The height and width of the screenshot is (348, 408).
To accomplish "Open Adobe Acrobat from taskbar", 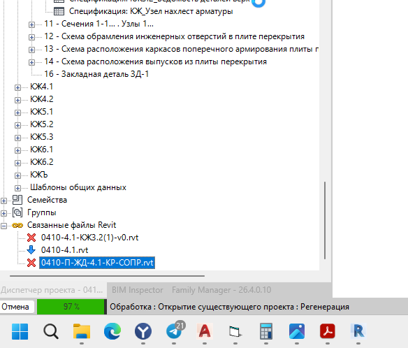I will pyautogui.click(x=328, y=331).
